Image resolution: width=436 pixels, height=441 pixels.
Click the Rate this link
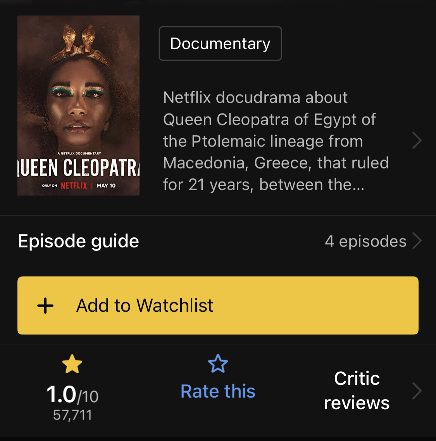coord(218,391)
